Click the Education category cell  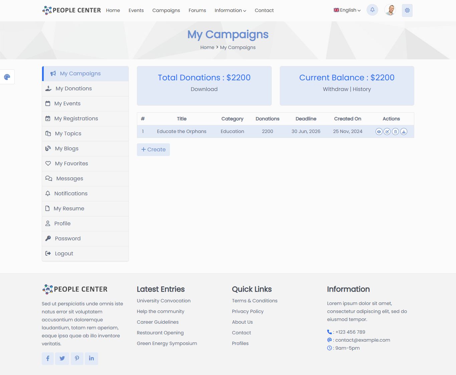pyautogui.click(x=232, y=131)
